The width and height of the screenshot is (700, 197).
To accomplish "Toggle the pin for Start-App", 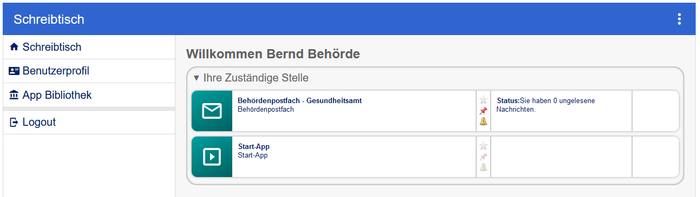I will click(483, 157).
